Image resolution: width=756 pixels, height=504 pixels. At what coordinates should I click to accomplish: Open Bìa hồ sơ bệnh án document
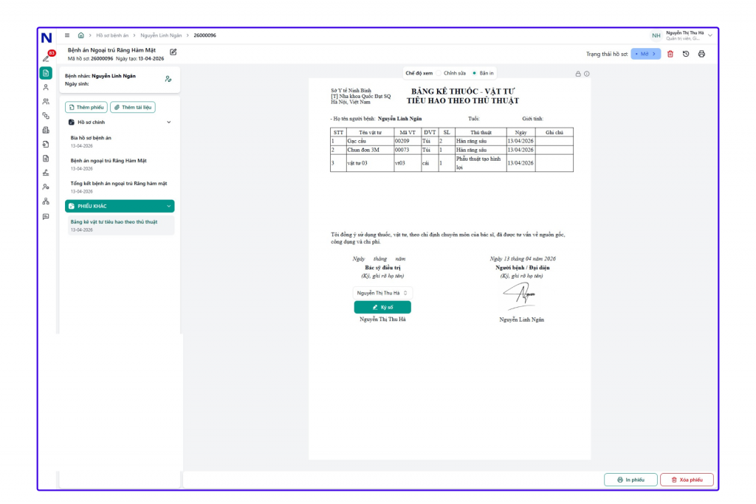point(91,138)
